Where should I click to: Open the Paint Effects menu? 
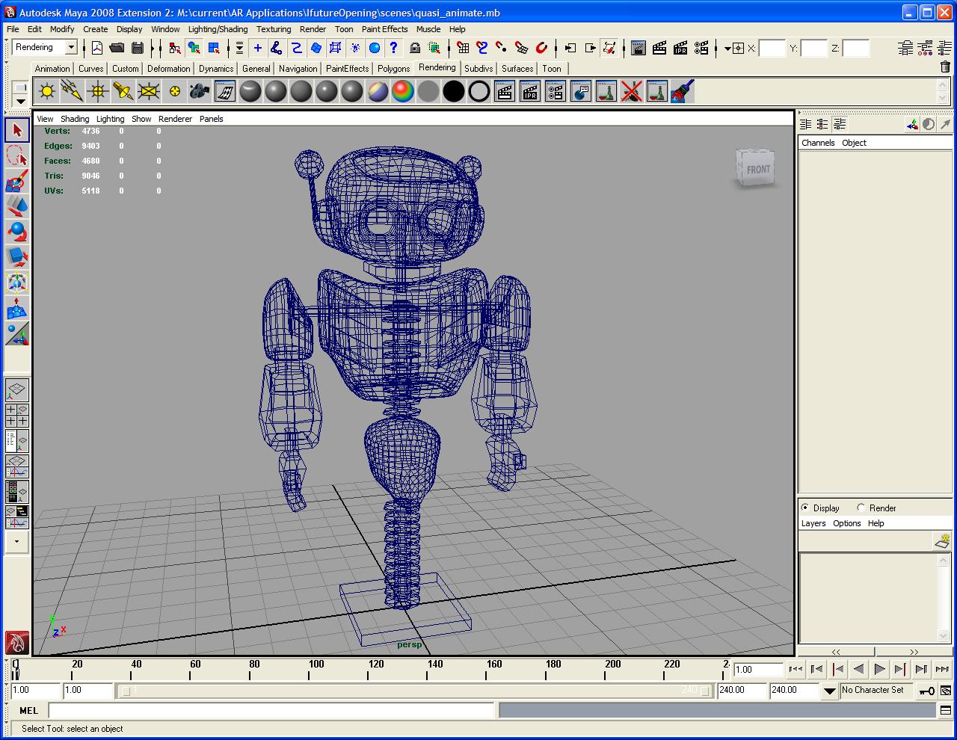[x=384, y=29]
